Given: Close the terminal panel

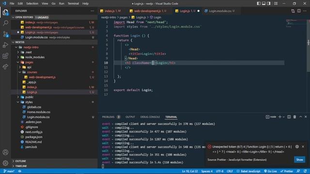Looking at the screenshot, I should 306,117.
